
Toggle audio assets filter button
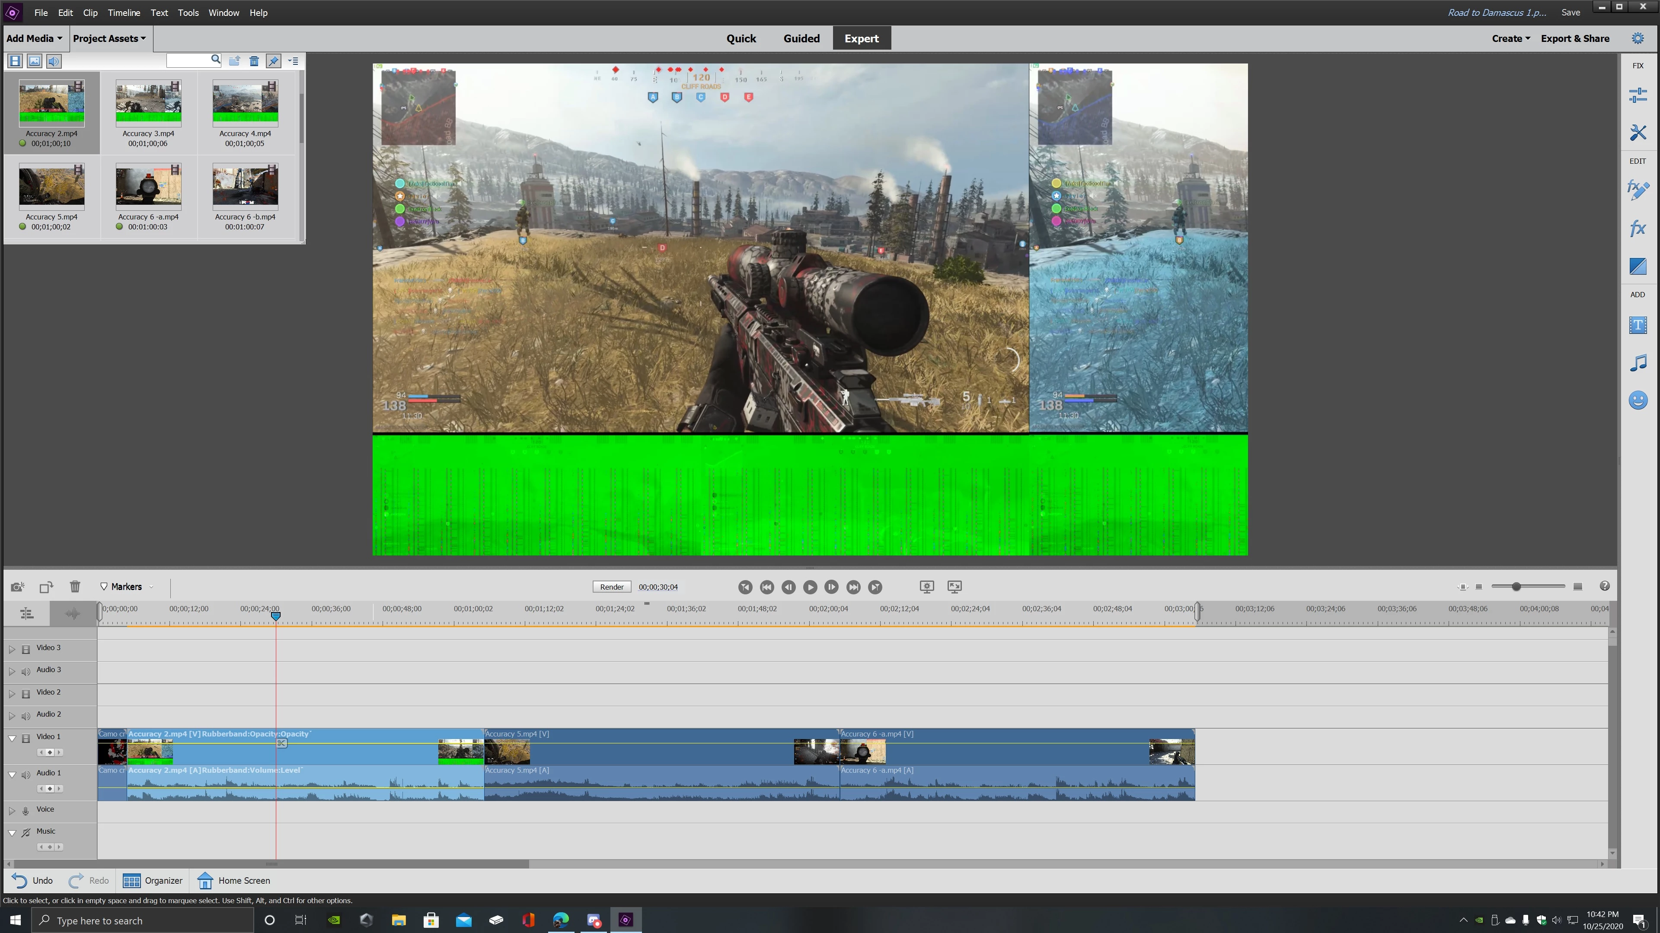tap(54, 61)
